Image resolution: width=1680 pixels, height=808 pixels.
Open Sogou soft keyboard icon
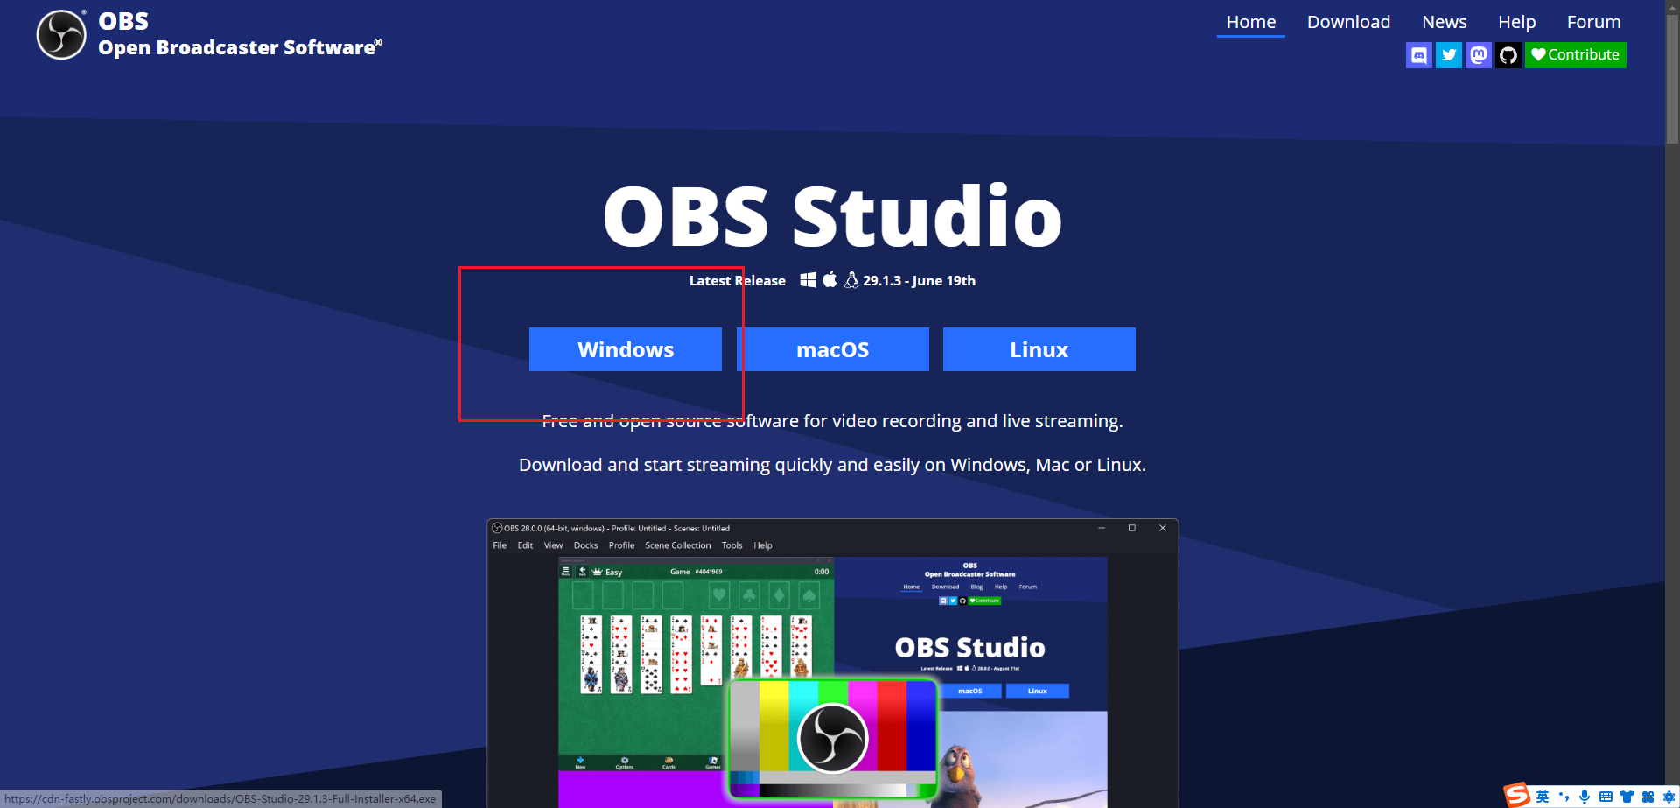[x=1606, y=797]
